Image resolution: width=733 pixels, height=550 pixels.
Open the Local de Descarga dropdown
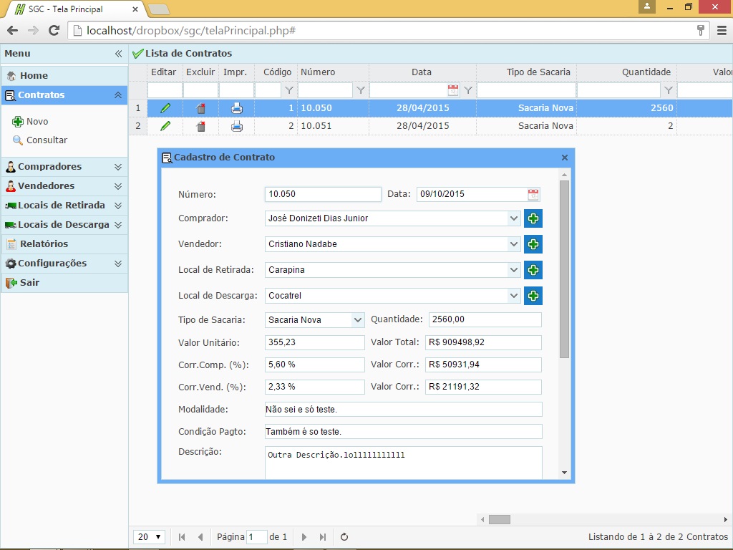(x=513, y=296)
